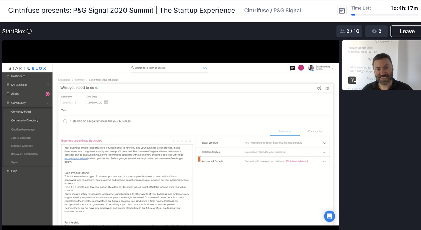Switch to the Resources tab

click(x=285, y=131)
